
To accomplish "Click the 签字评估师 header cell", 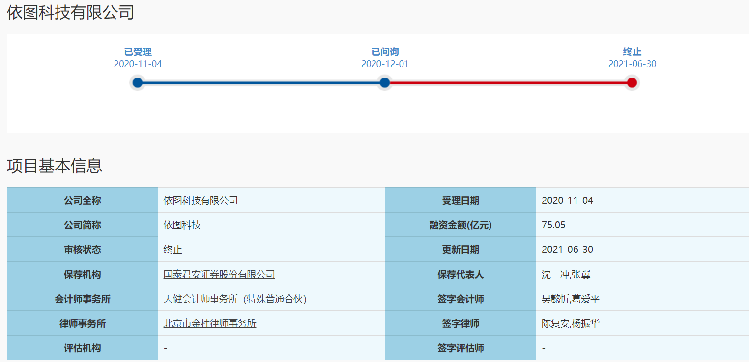I will [461, 348].
